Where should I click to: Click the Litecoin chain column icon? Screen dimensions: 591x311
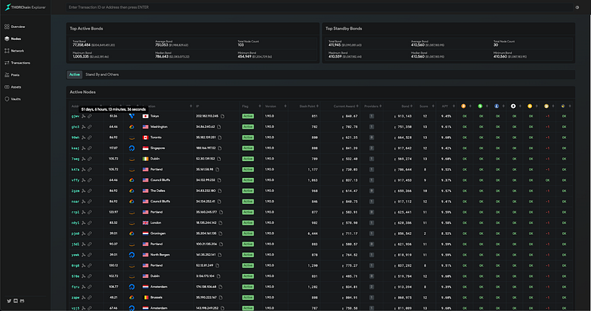pyautogui.click(x=496, y=106)
